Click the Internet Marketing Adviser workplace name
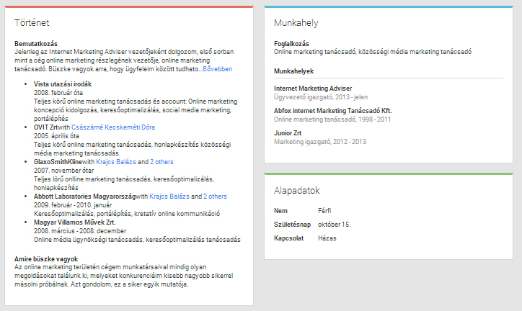522x311 pixels. click(x=313, y=89)
